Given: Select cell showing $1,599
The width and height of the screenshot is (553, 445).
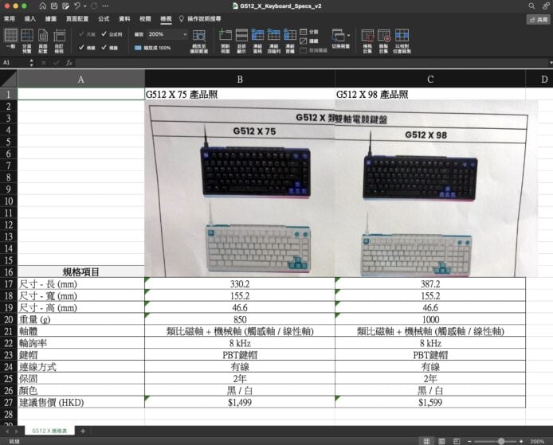Looking at the screenshot, I should [x=430, y=402].
